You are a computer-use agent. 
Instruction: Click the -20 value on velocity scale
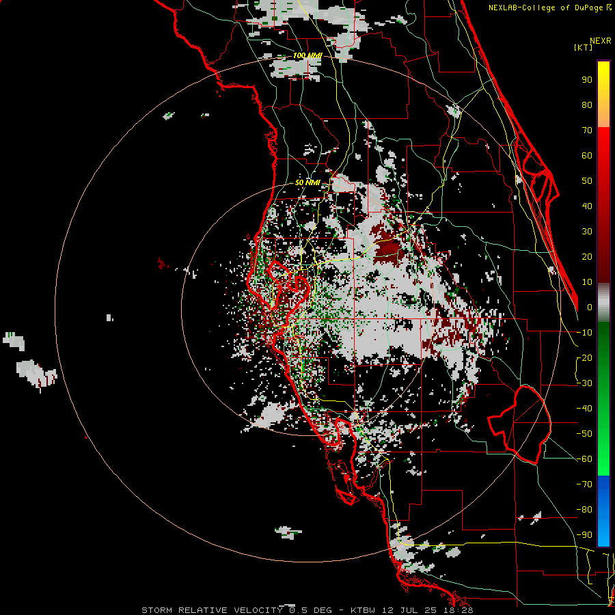click(584, 358)
